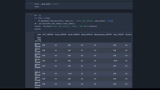
Task: Click the df.append pd.read_excel code line
Action: point(75,21)
